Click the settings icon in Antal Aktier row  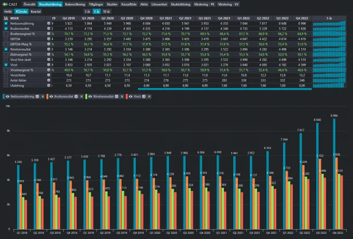tap(49, 80)
